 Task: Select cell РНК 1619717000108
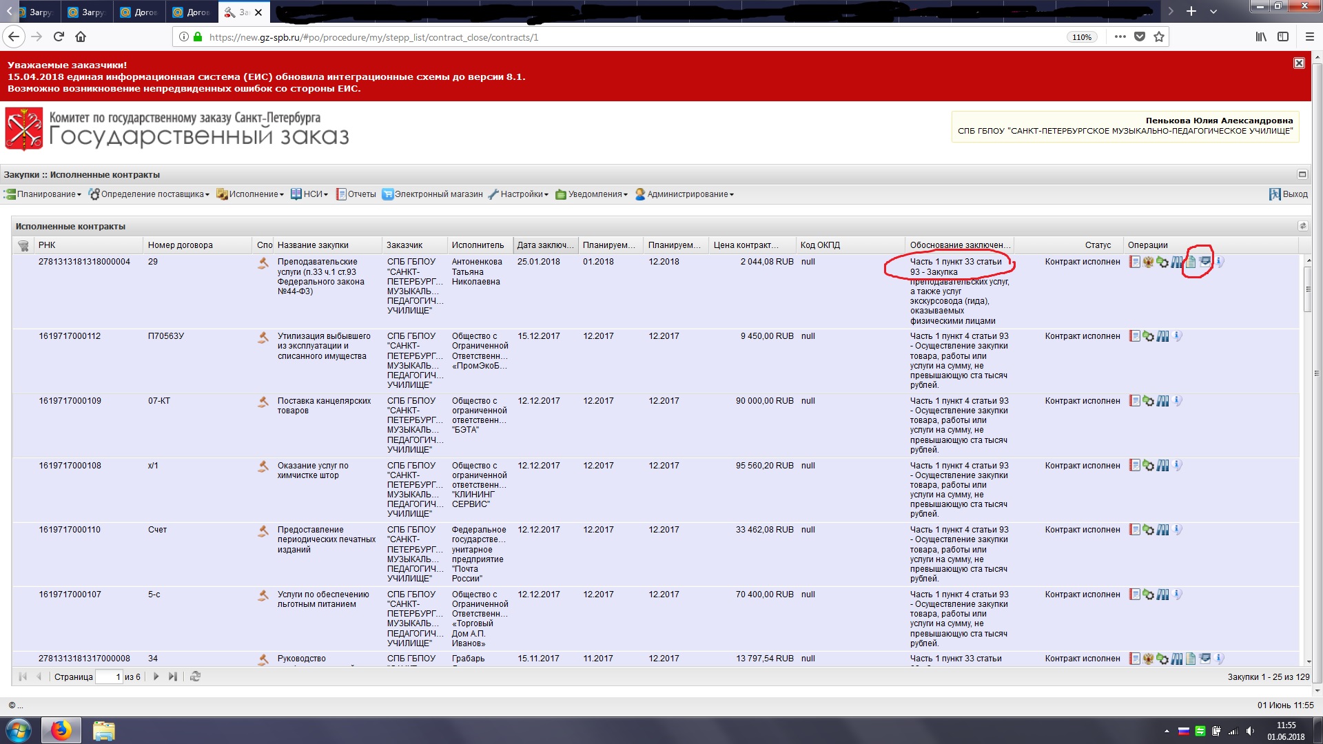tap(70, 466)
